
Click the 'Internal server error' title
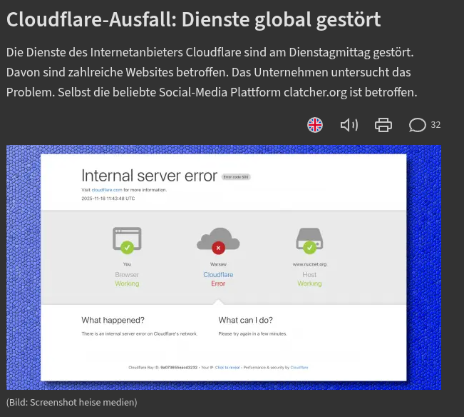coord(150,176)
